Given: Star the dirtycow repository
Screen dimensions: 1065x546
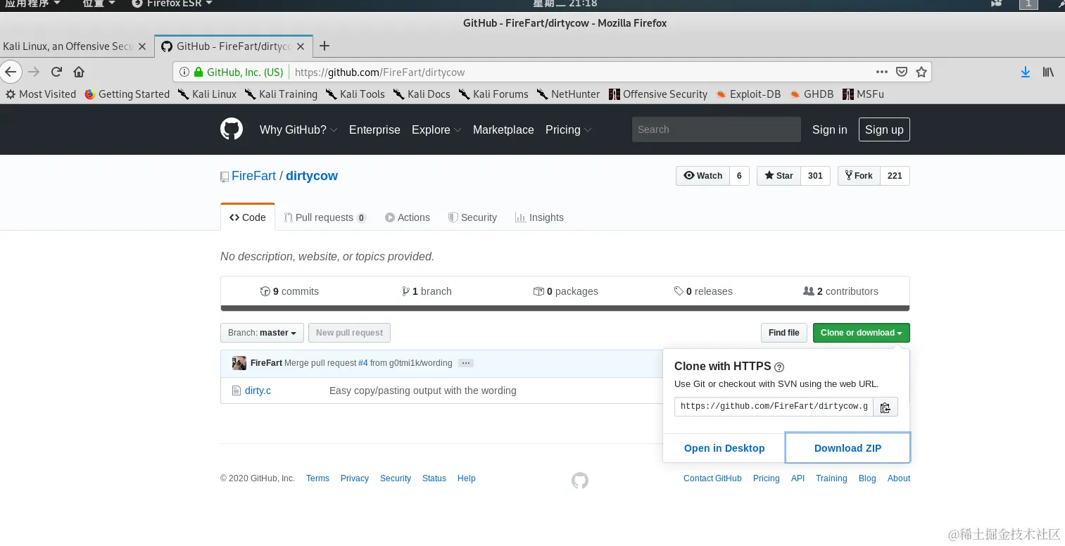Looking at the screenshot, I should (778, 176).
